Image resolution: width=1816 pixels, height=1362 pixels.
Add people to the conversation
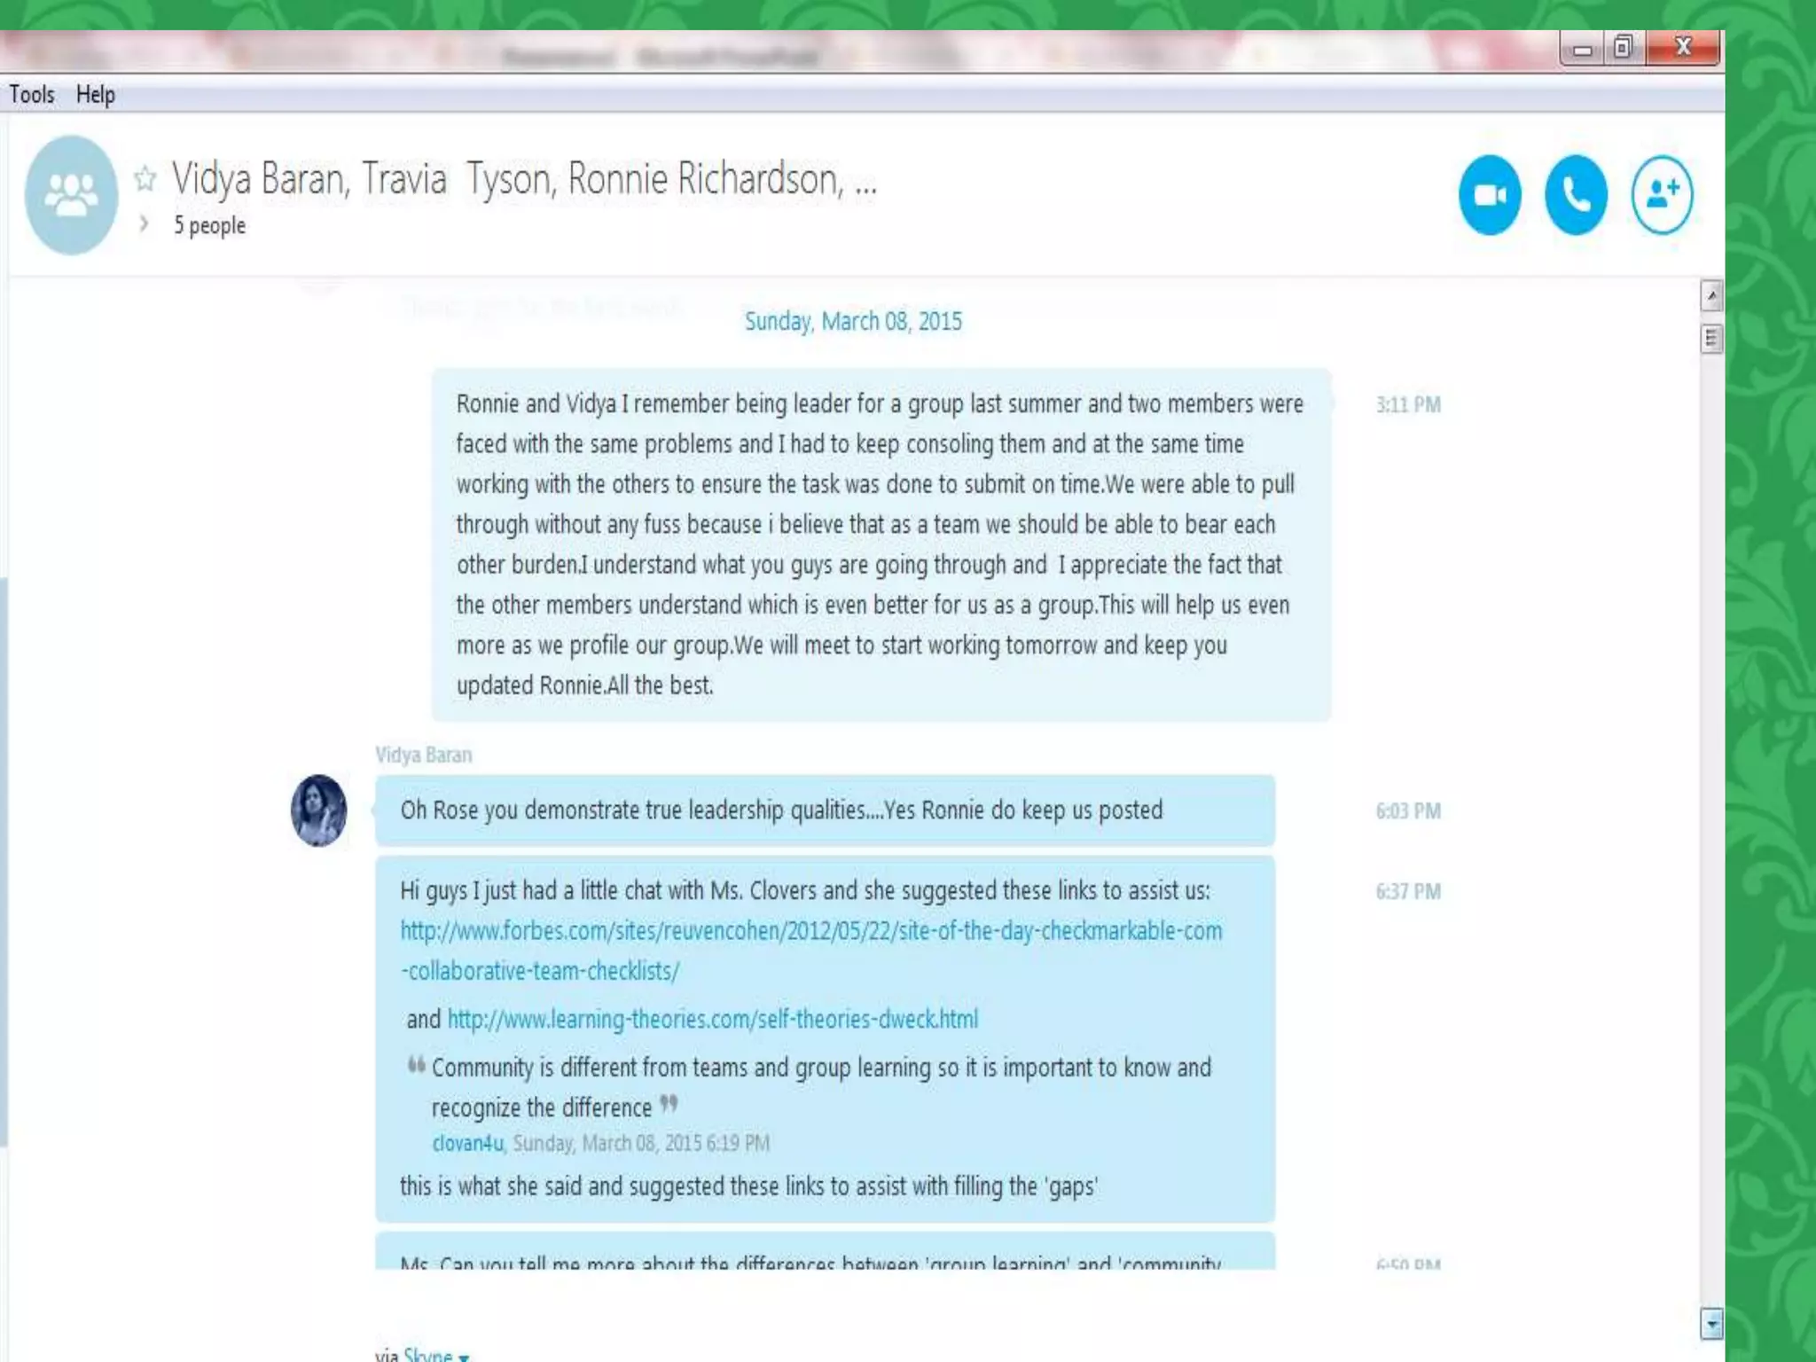pyautogui.click(x=1662, y=195)
